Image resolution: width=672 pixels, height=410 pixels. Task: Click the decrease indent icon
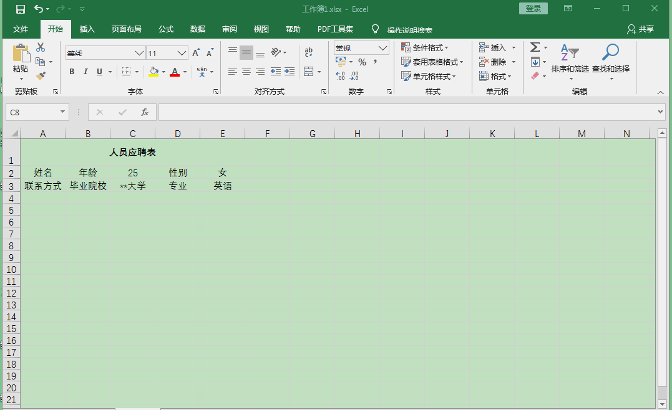[x=276, y=72]
